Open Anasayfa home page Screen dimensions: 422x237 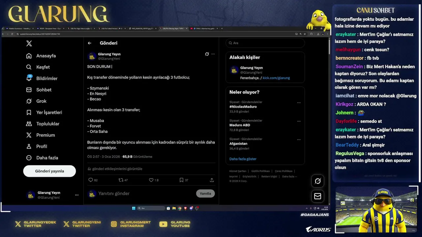(x=41, y=56)
